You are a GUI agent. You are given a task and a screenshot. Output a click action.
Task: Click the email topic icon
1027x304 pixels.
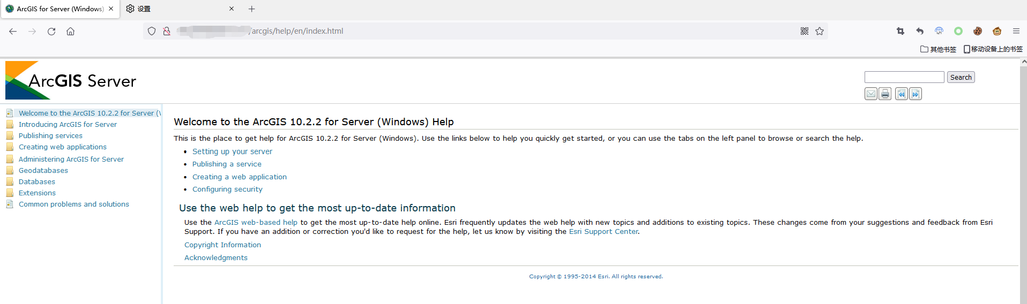coord(871,94)
